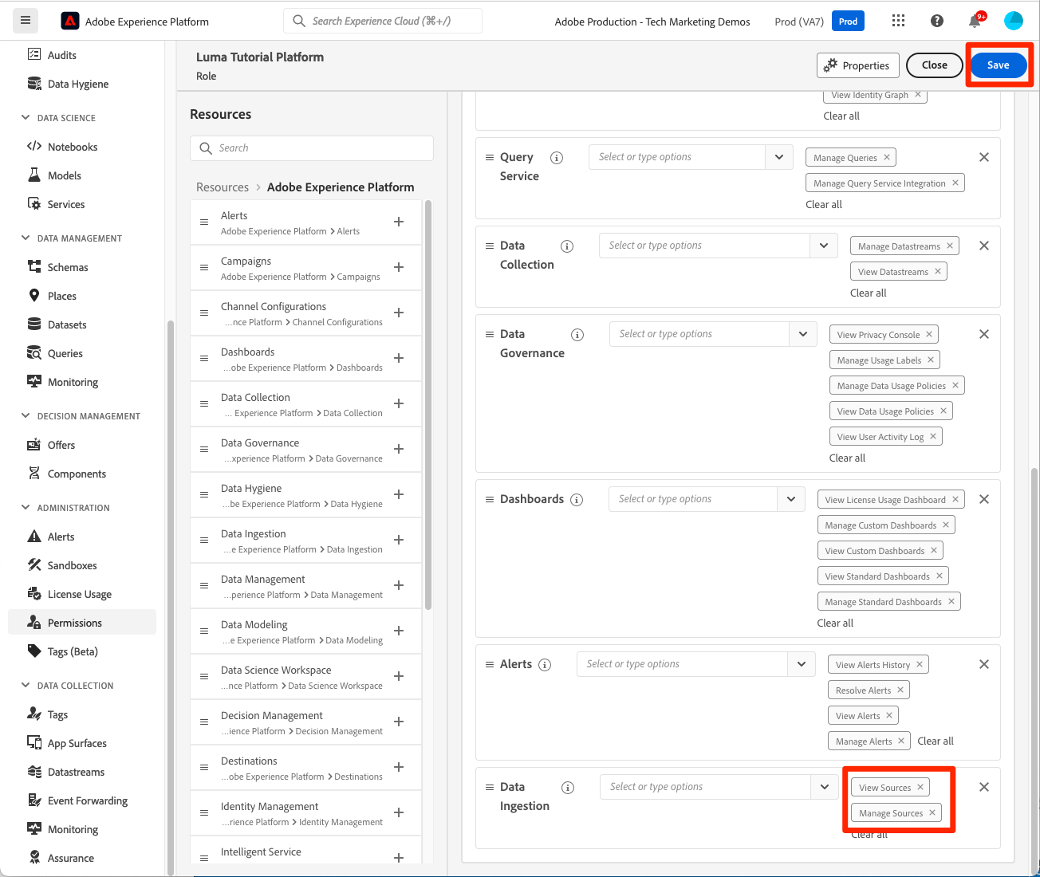Open the help question mark icon
Screen dimensions: 1040x877
click(x=937, y=21)
